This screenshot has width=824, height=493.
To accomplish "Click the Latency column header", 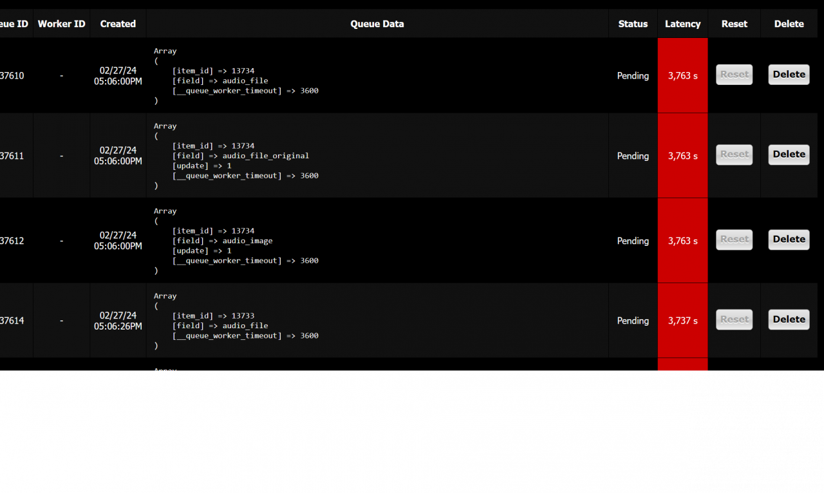I will point(682,24).
